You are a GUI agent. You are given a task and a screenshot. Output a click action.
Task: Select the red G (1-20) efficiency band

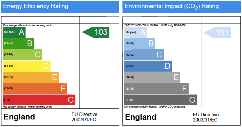[39, 100]
